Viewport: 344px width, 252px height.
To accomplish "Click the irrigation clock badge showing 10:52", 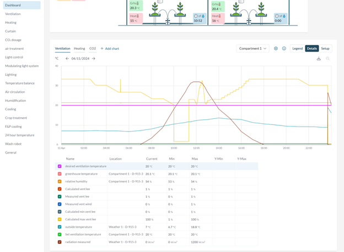I will [198, 19].
